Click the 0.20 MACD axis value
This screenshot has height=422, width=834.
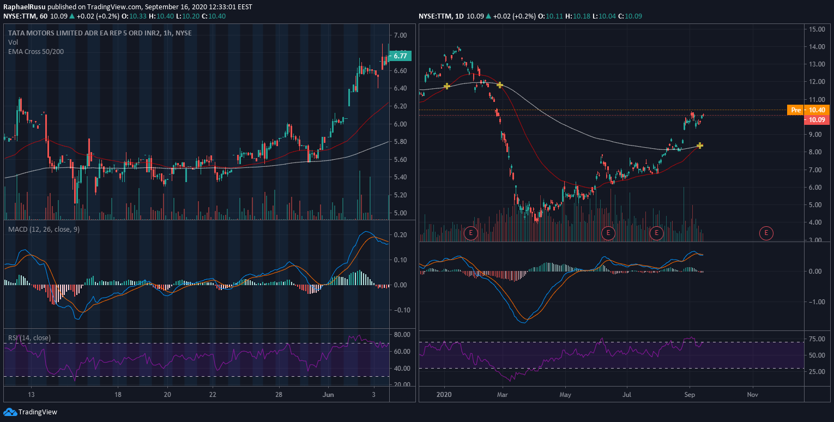pos(400,235)
